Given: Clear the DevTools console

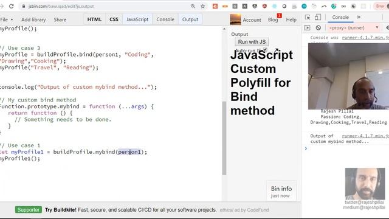Looking at the screenshot, I should (x=318, y=27).
